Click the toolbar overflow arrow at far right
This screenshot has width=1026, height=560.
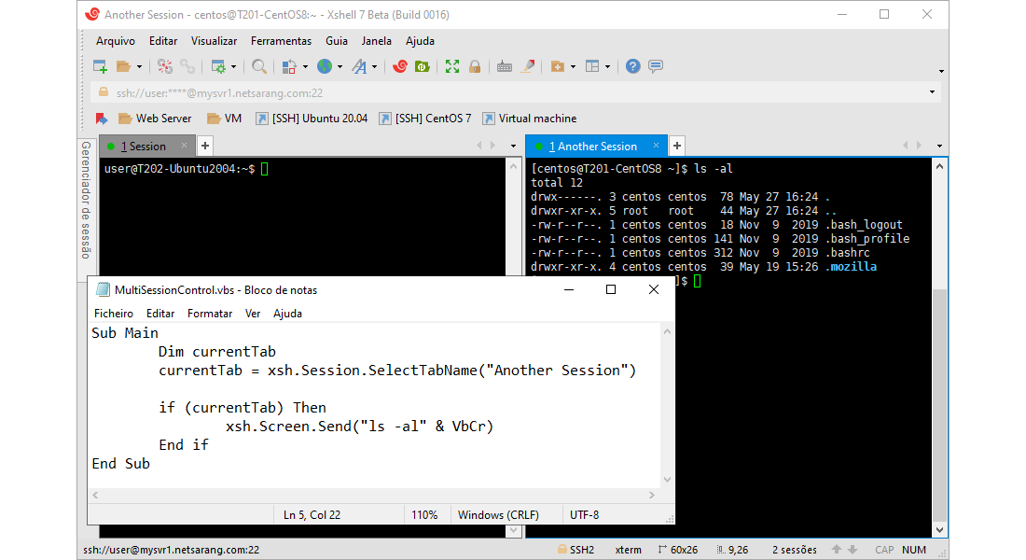point(941,71)
